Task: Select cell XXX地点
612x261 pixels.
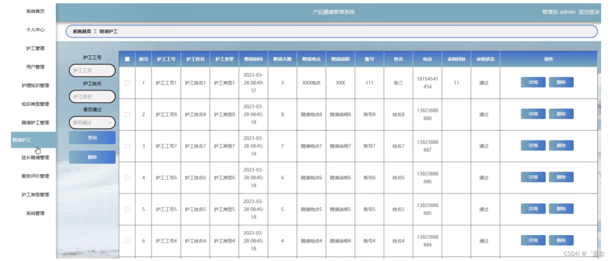Action: point(311,83)
